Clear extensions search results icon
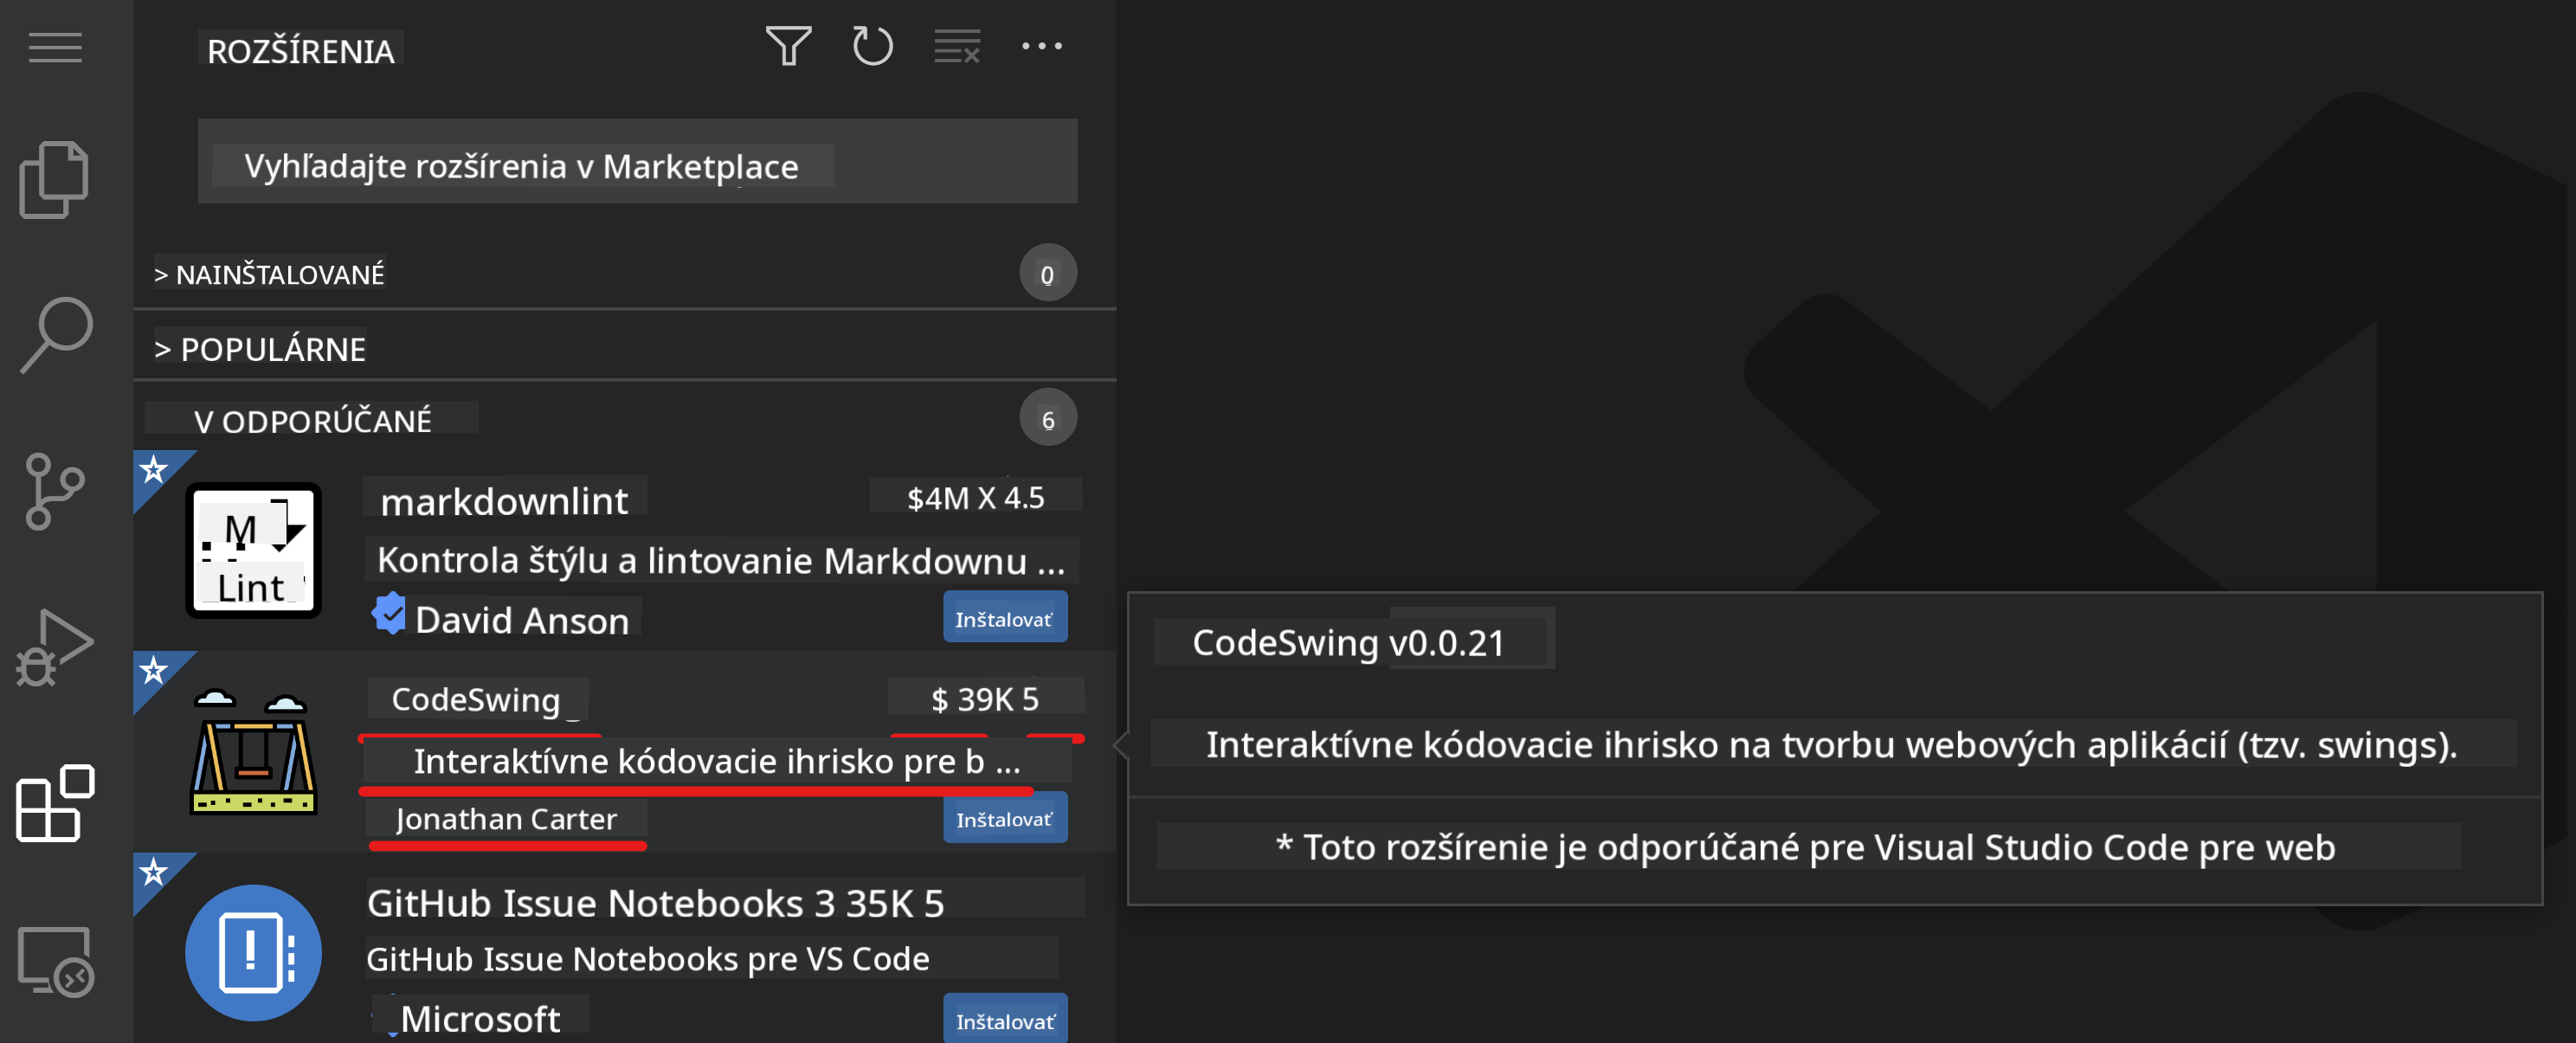 click(957, 46)
